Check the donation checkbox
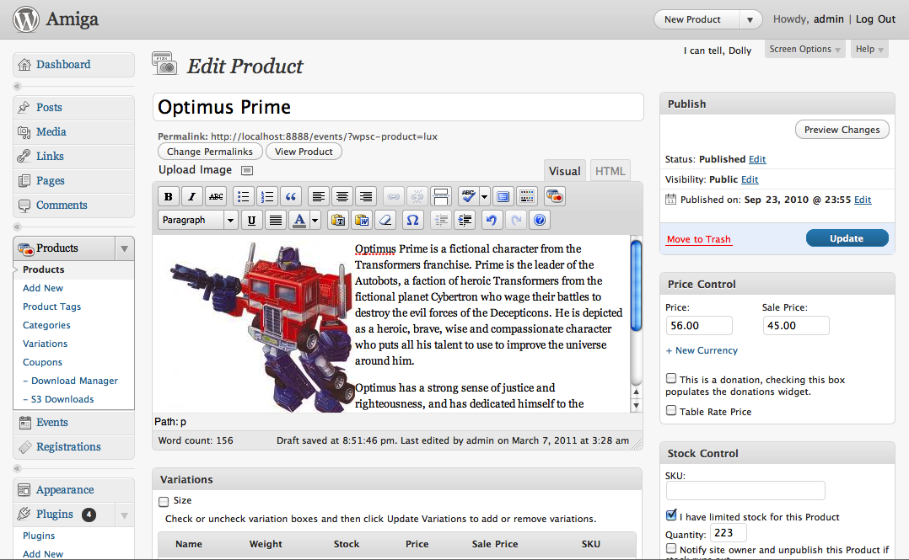This screenshot has height=560, width=909. click(x=671, y=379)
